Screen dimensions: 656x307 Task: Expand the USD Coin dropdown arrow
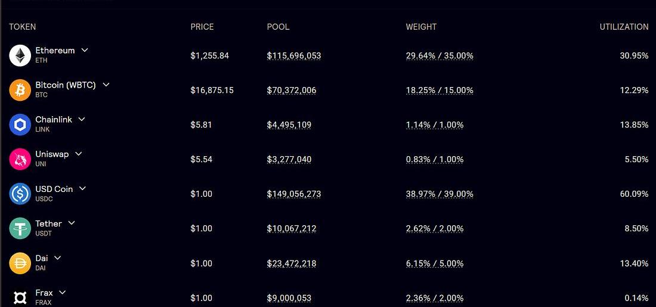click(83, 188)
